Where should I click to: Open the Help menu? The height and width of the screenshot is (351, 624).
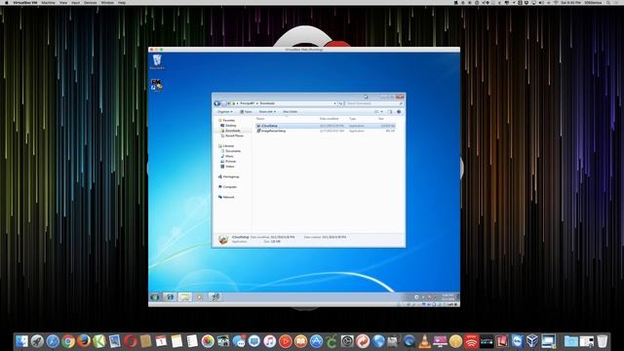[122, 2]
